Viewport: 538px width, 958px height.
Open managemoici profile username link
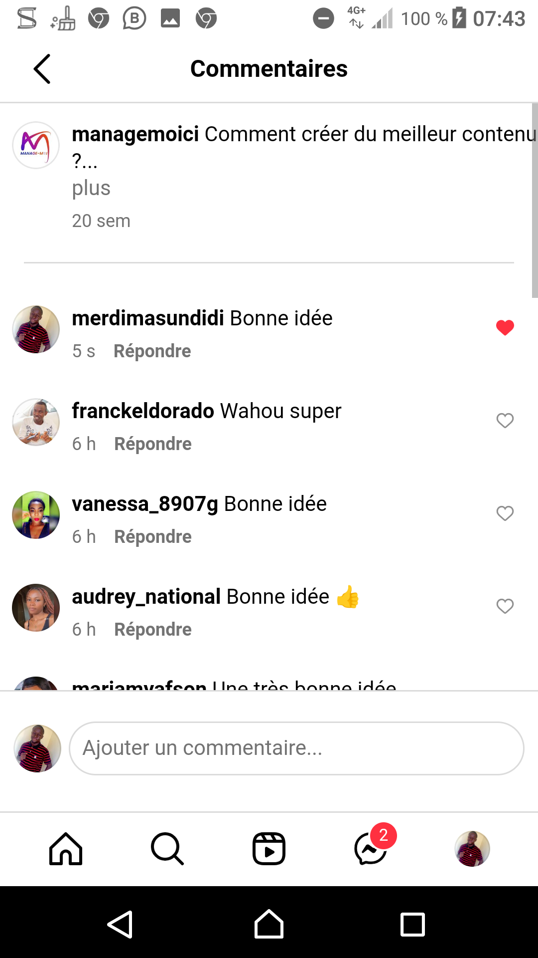click(x=135, y=134)
